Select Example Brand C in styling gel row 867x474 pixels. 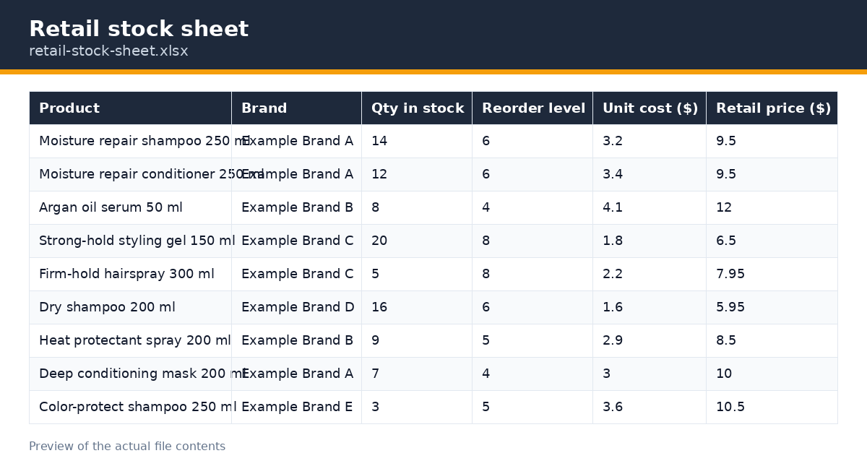point(296,241)
